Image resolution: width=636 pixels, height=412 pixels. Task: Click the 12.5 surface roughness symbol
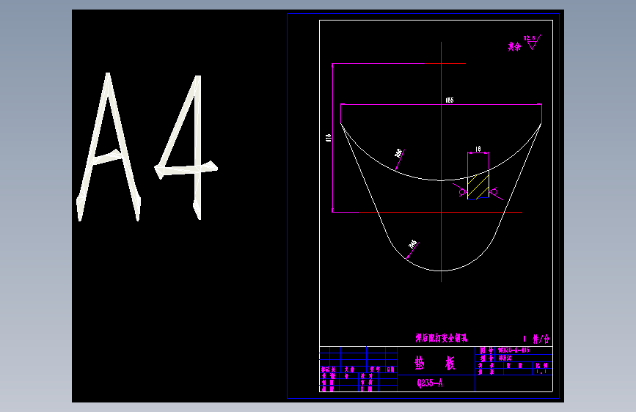coord(532,43)
